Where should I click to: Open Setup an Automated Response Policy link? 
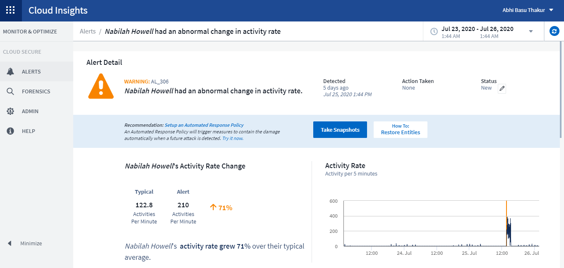pos(204,125)
